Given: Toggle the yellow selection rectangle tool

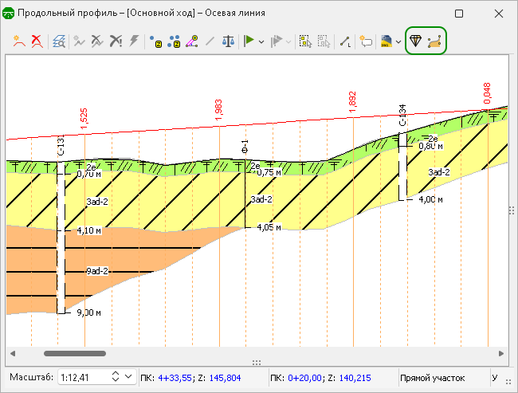Looking at the screenshot, I should (304, 41).
